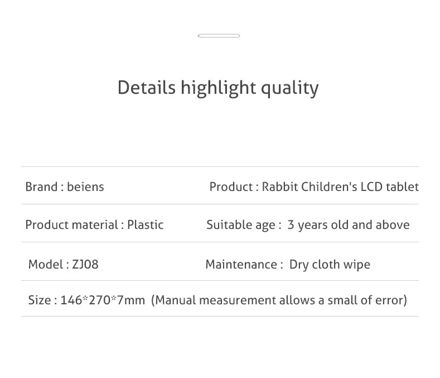Click the pill-shaped handle at top

tap(219, 36)
